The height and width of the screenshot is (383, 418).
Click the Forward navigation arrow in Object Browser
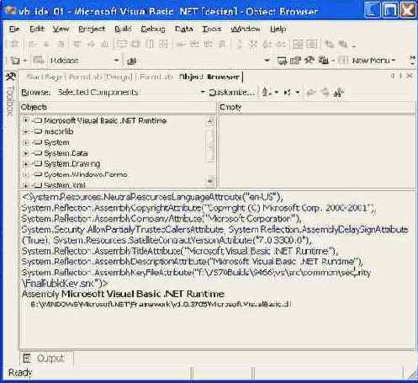325,93
